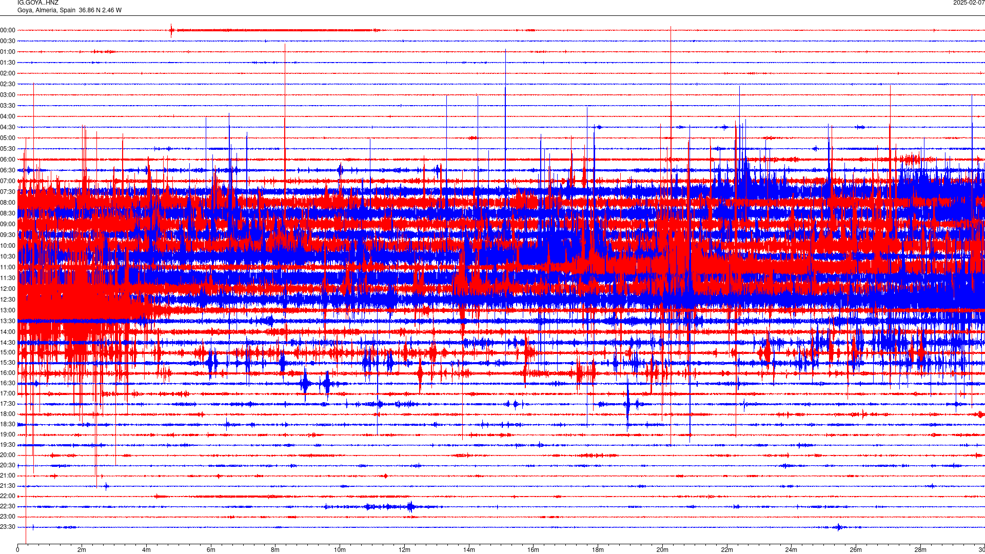Image resolution: width=985 pixels, height=554 pixels.
Task: Click the 16m tick on minute axis
Action: [534, 550]
